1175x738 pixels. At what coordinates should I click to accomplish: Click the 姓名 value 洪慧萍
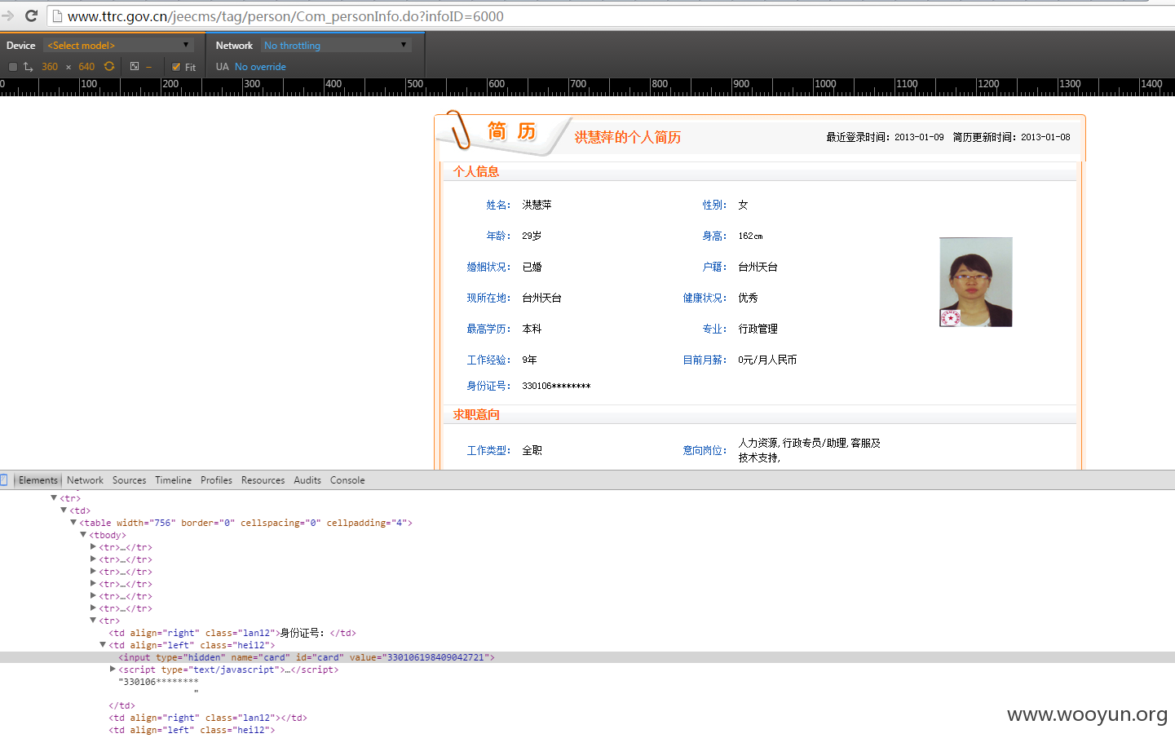537,205
